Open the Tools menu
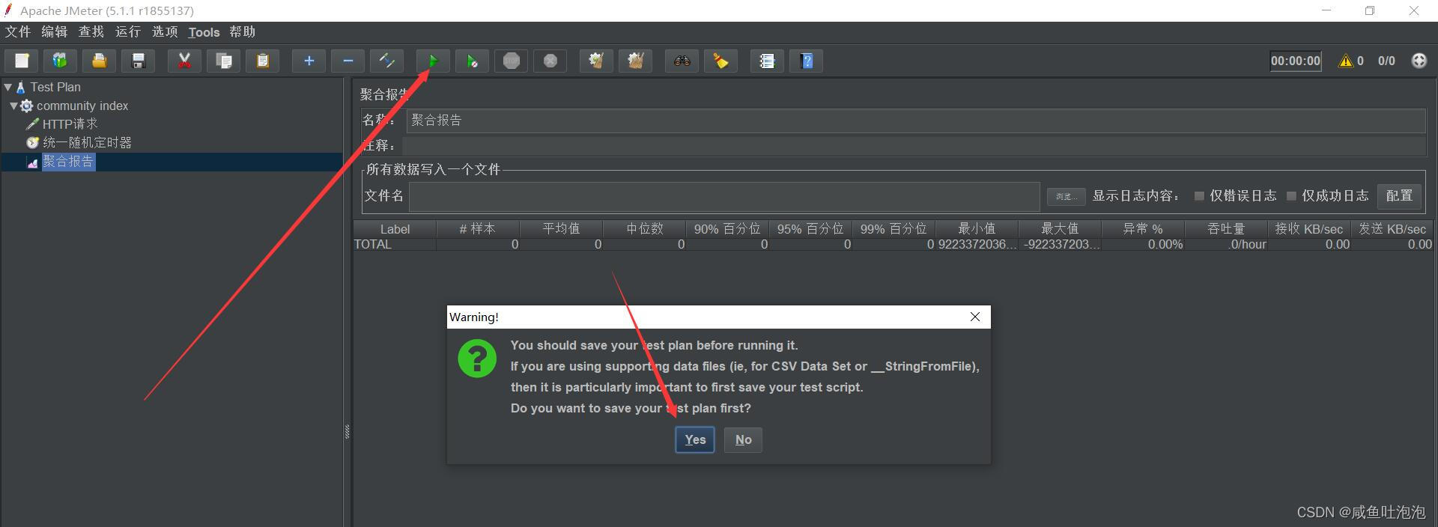The width and height of the screenshot is (1438, 527). tap(204, 32)
